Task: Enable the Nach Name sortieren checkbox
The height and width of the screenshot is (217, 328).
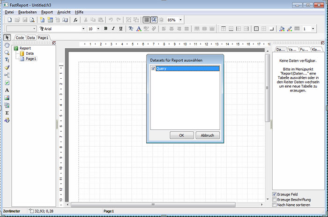Action: point(275,205)
